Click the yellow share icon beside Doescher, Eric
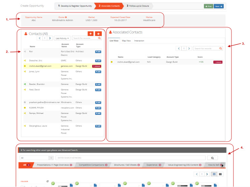This screenshot has height=187, width=250. (25, 61)
